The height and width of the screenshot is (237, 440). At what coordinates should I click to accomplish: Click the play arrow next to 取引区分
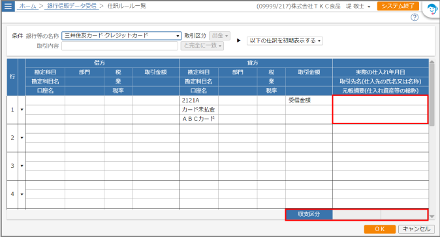pyautogui.click(x=239, y=40)
